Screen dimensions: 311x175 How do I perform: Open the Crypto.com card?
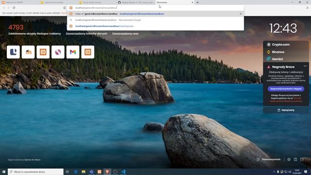(286, 44)
